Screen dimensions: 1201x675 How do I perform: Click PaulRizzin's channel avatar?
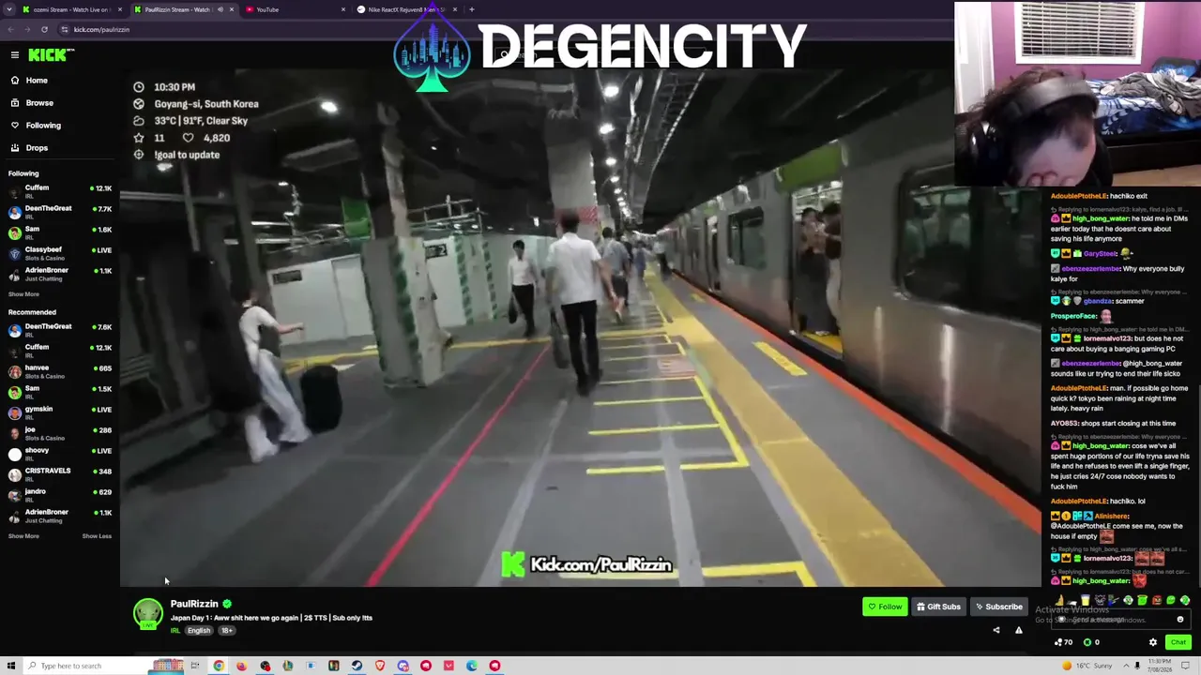point(147,614)
